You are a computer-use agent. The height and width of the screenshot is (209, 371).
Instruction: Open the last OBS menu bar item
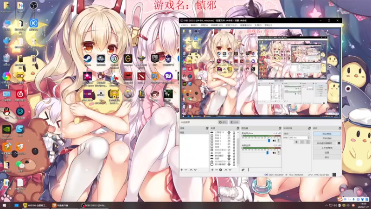click(268, 25)
